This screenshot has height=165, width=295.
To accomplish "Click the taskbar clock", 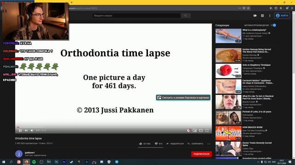I will 282,162.
